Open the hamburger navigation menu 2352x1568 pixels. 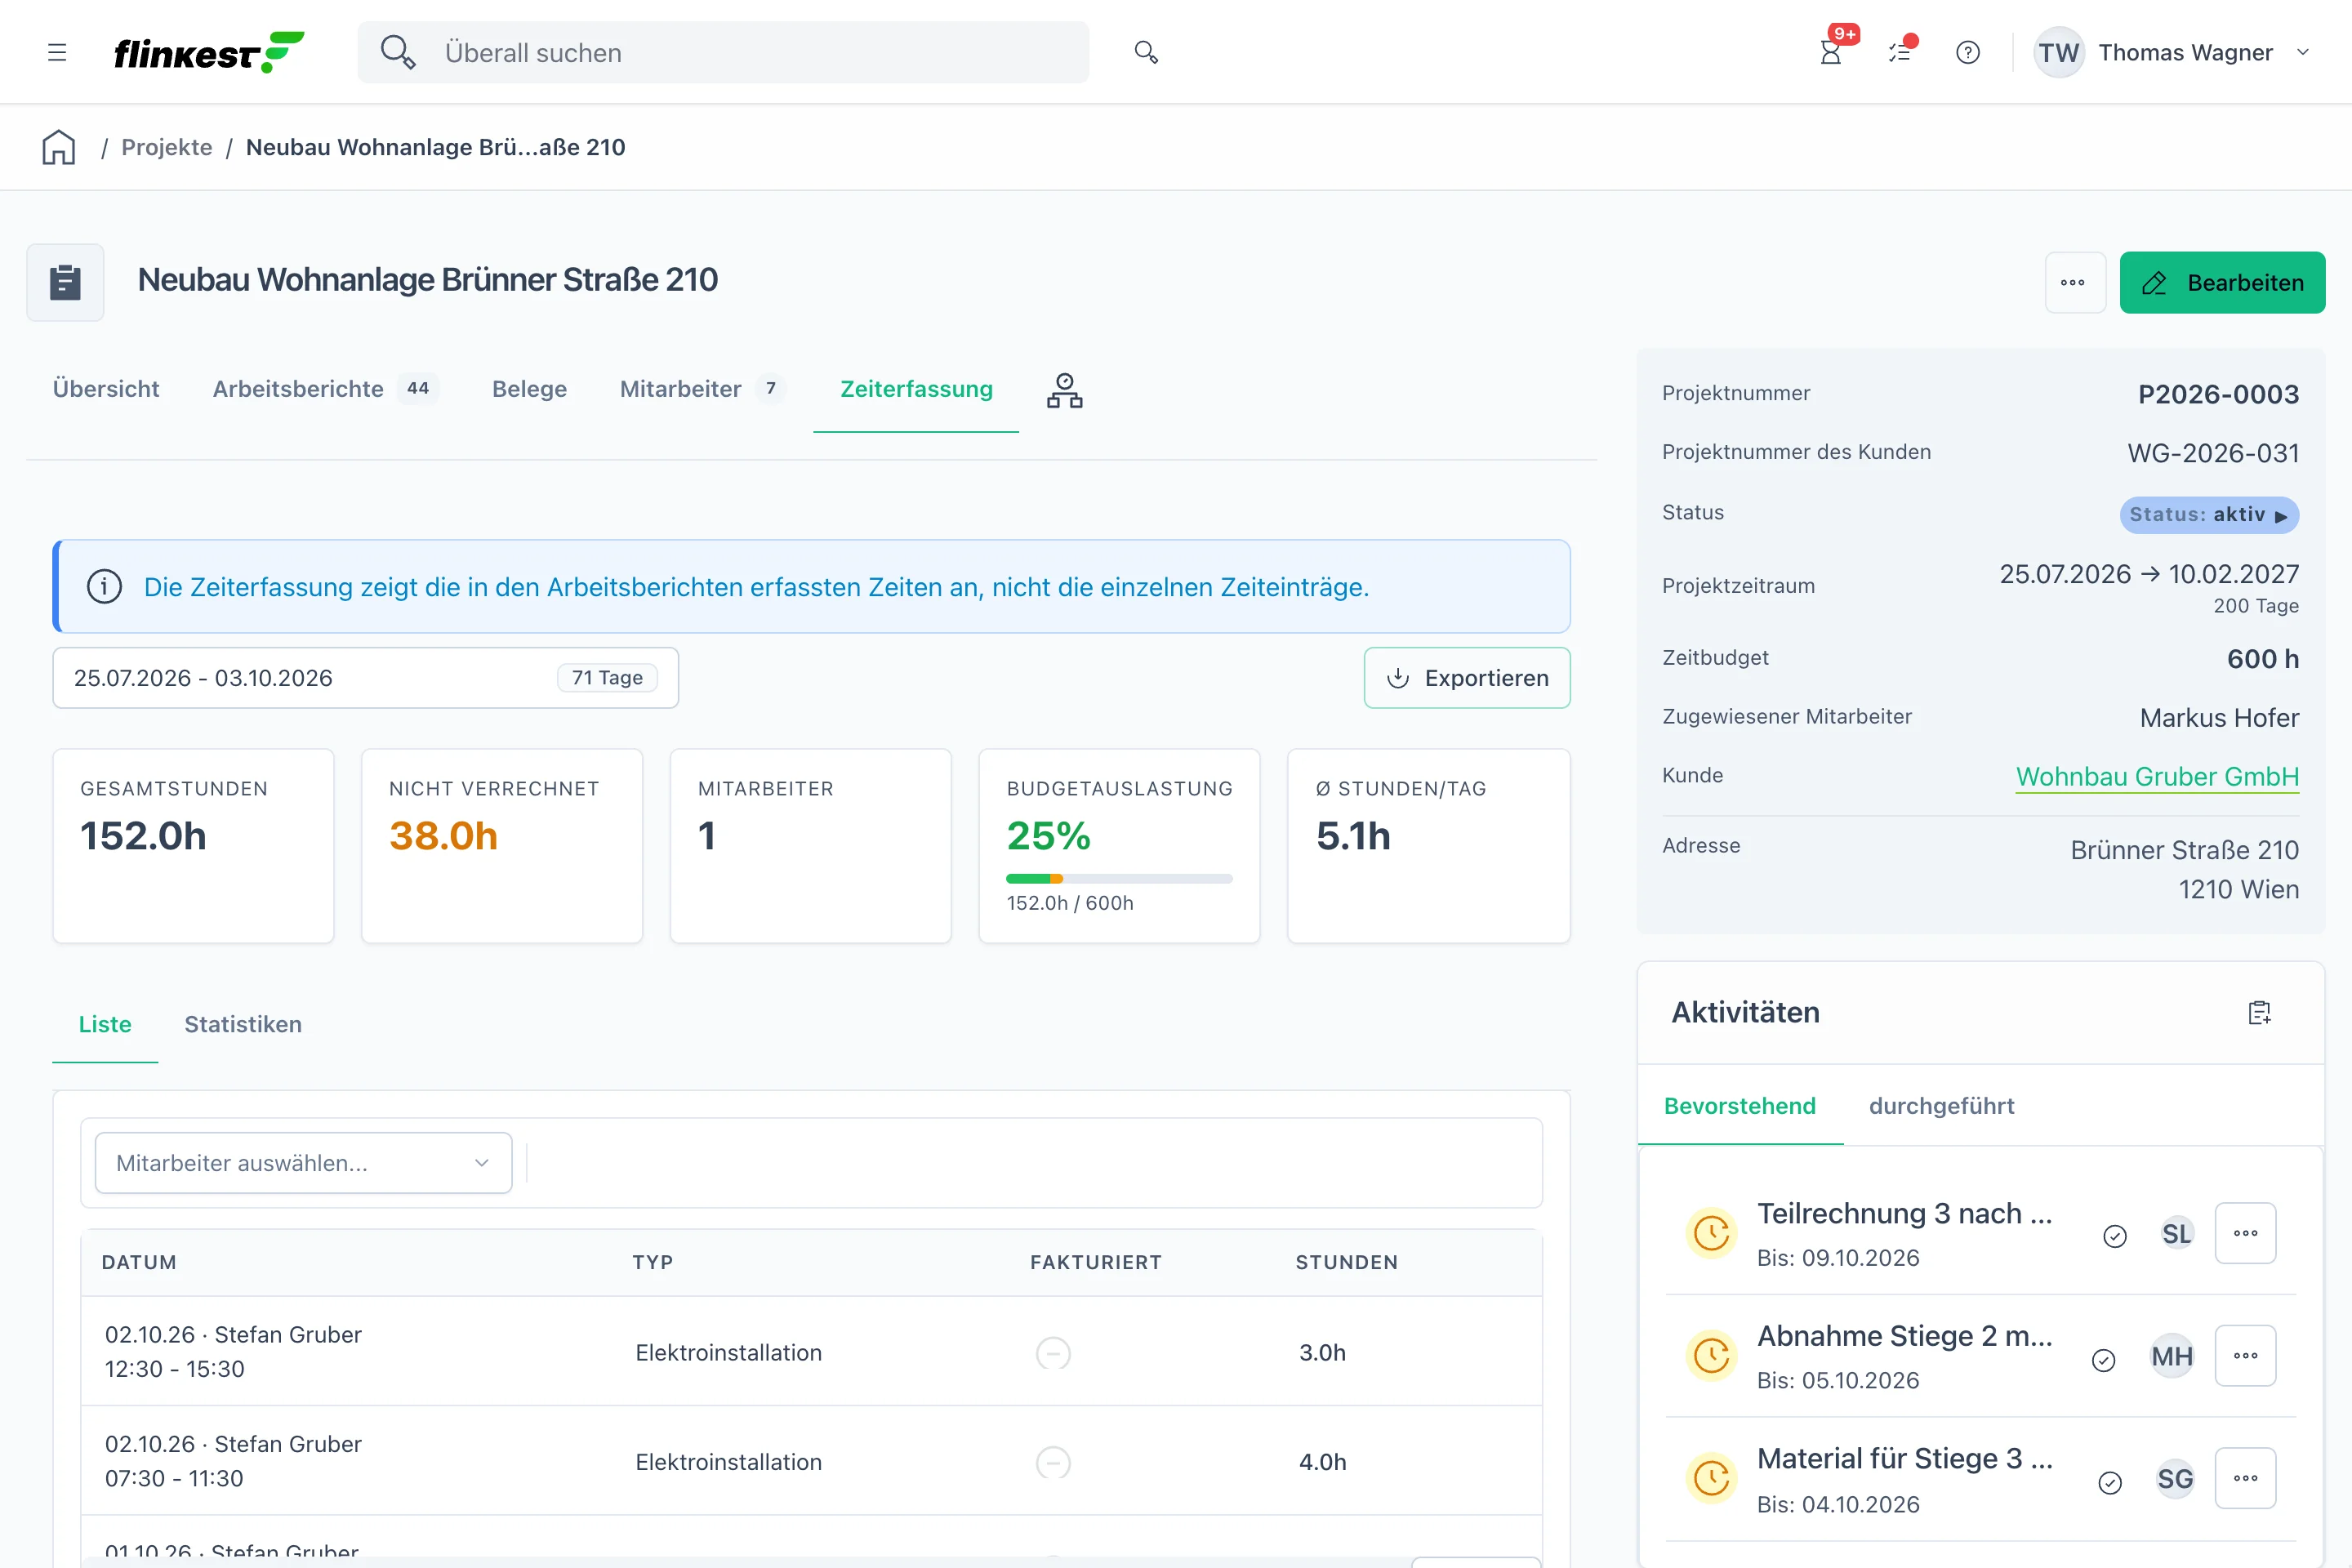[57, 52]
